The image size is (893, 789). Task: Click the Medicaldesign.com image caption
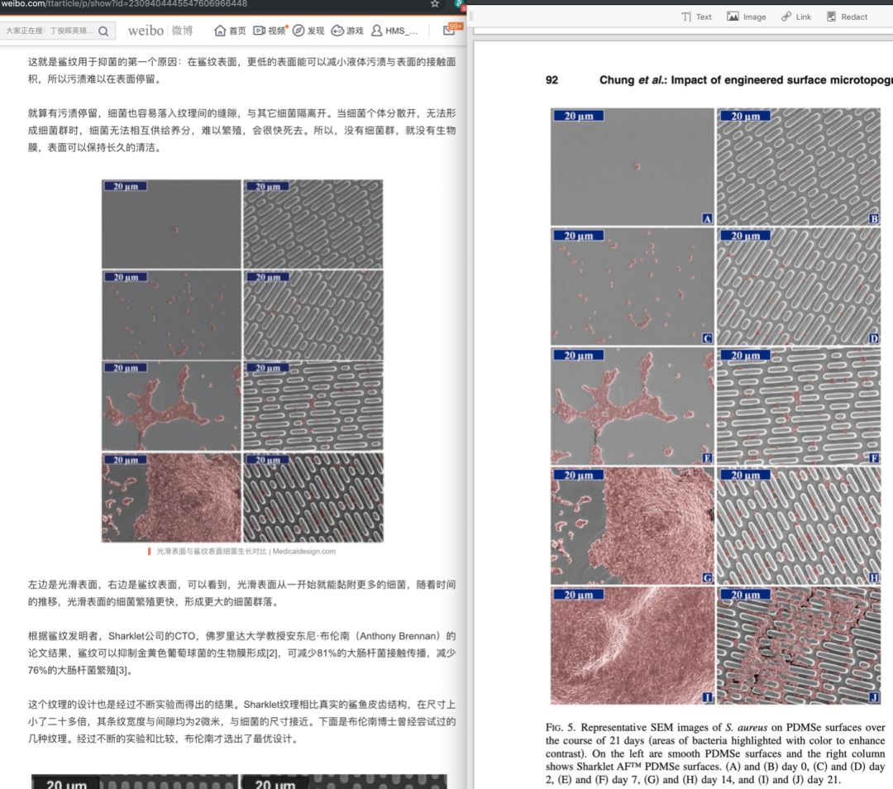pyautogui.click(x=246, y=551)
